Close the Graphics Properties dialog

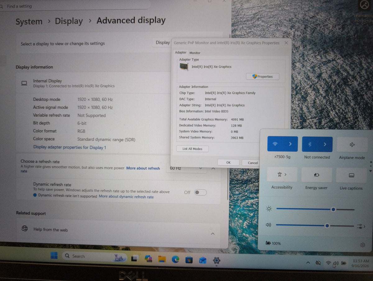pos(286,43)
